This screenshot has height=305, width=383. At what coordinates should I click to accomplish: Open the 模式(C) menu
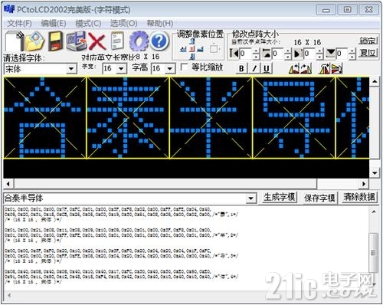click(x=88, y=24)
